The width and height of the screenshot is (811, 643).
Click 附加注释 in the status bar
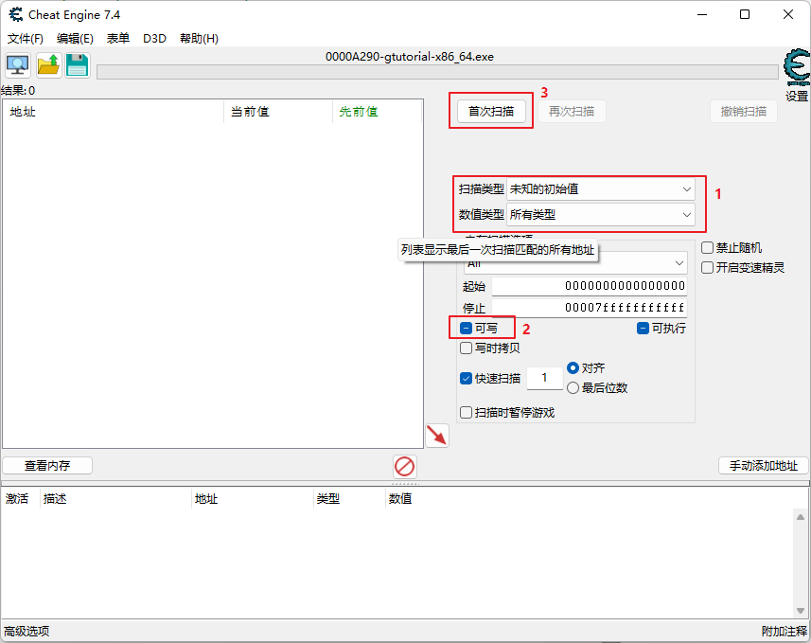[785, 631]
